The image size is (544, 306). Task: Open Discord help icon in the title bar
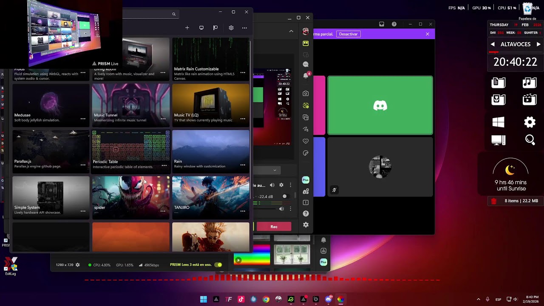pos(394,24)
